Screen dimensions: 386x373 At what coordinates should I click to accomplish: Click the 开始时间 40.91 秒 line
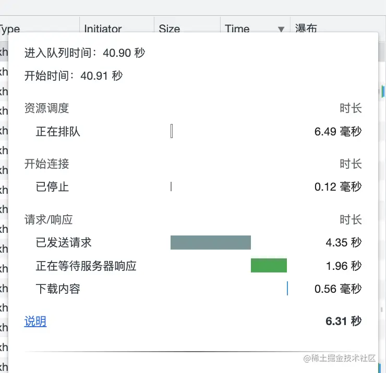click(x=74, y=76)
